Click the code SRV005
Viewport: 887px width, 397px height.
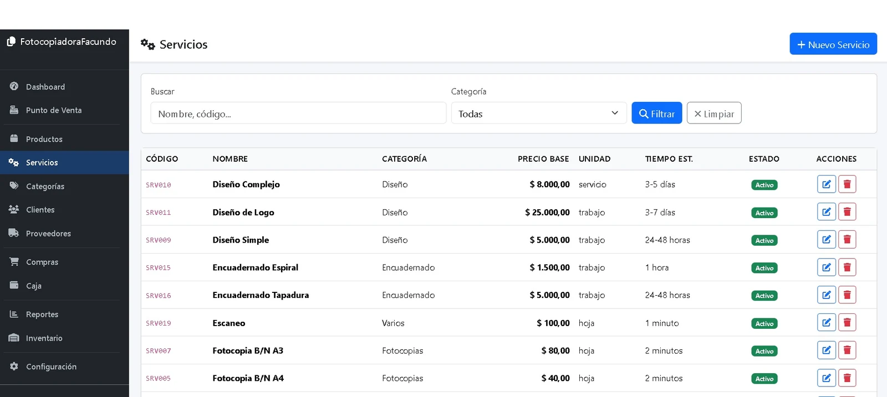click(159, 379)
